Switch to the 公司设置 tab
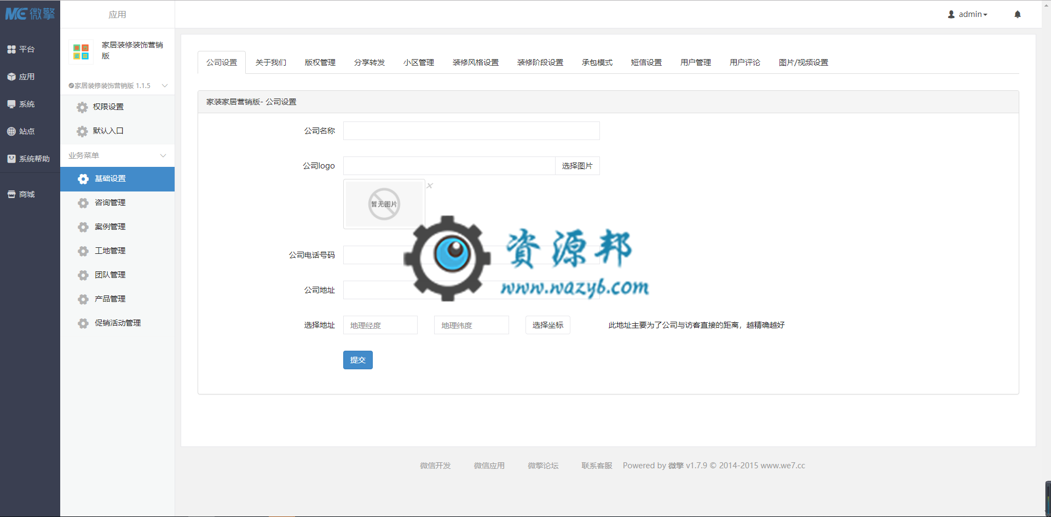Viewport: 1051px width, 517px height. pos(222,62)
